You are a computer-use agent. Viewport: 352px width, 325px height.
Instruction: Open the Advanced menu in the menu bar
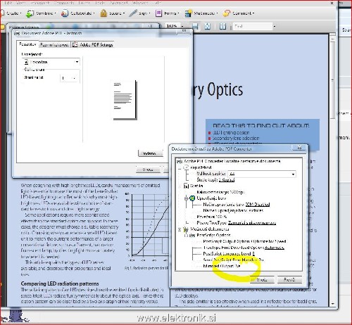118,3
